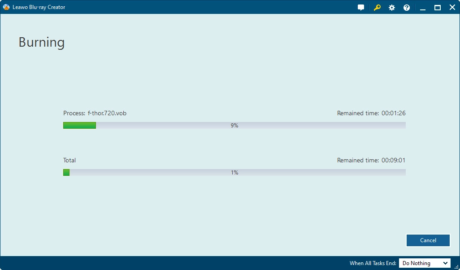Click the help question mark icon

[407, 8]
